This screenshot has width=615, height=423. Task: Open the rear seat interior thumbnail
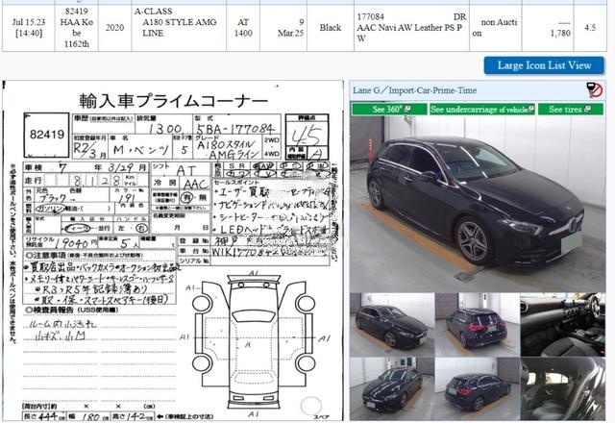pos(562,389)
